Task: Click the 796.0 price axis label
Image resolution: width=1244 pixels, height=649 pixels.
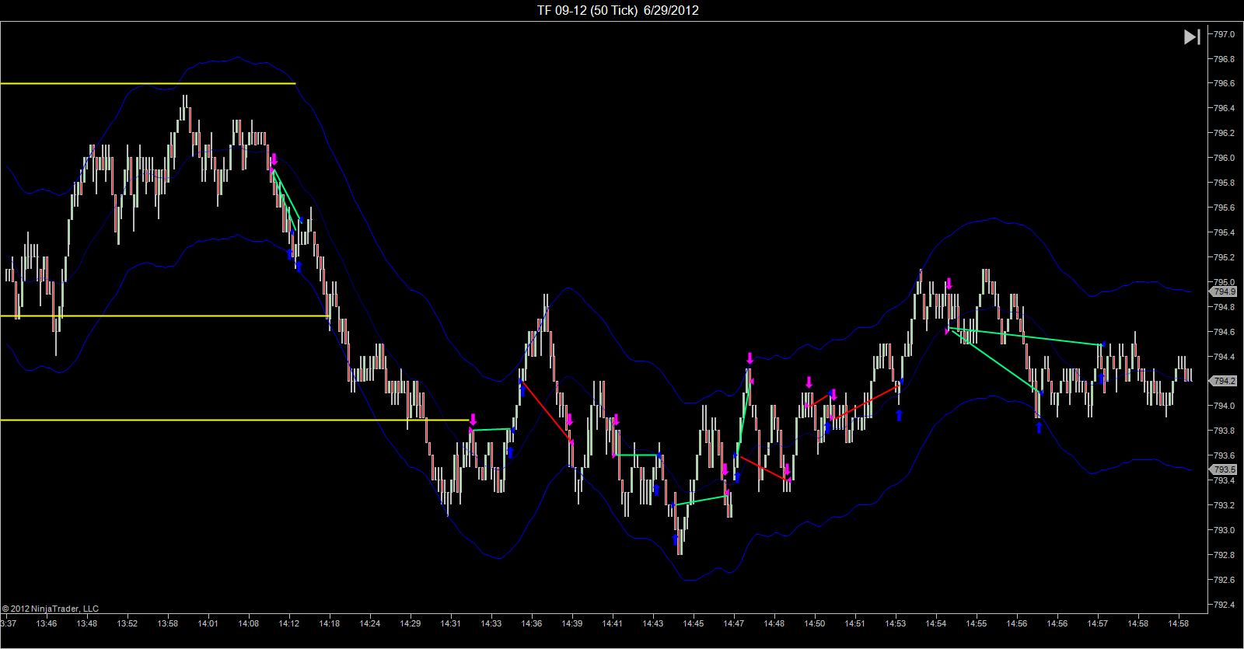Action: [1225, 159]
